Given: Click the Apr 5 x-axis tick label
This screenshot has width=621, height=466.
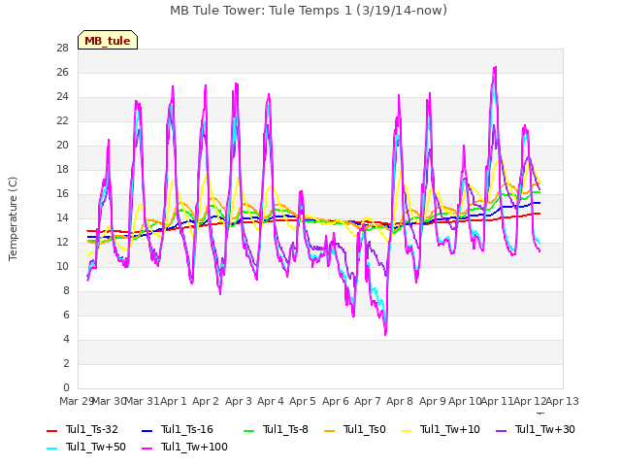Looking at the screenshot, I should [x=303, y=401].
